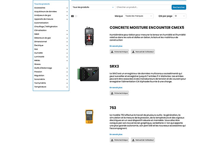The height and width of the screenshot is (146, 219).
Task: Open the CMEX5 moisture meter product image
Action: coord(89,36)
